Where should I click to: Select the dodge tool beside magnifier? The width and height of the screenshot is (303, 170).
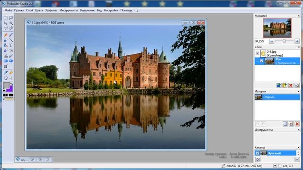click(6, 78)
